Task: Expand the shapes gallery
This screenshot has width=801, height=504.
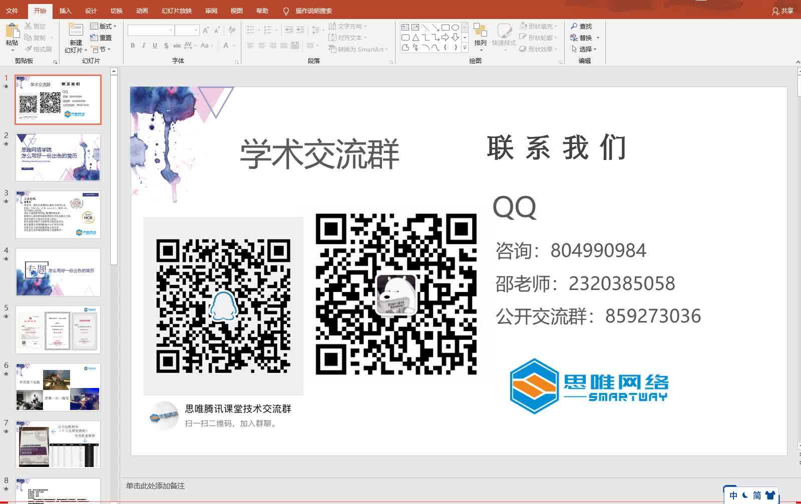Action: (x=465, y=48)
